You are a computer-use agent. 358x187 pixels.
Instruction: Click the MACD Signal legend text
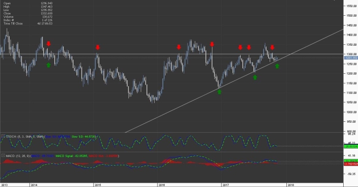71,156
